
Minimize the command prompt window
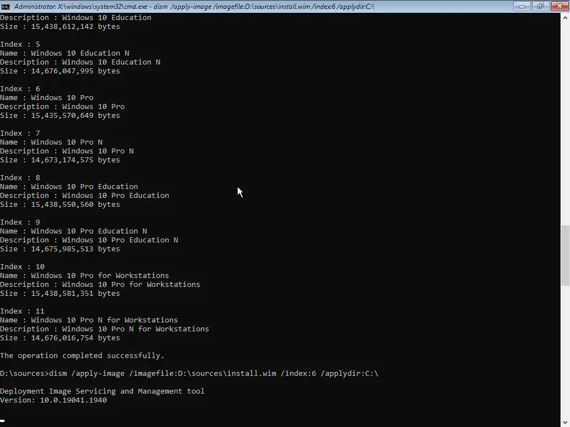point(522,6)
